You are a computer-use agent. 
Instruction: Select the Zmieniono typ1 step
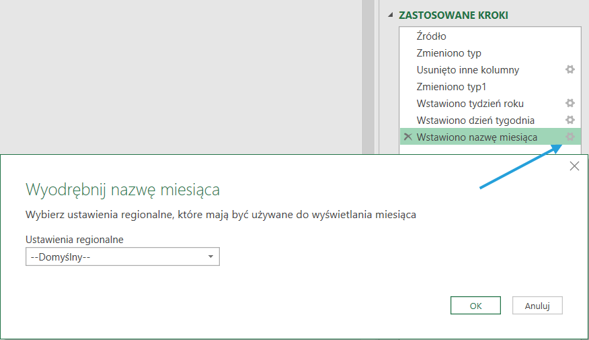(x=451, y=87)
